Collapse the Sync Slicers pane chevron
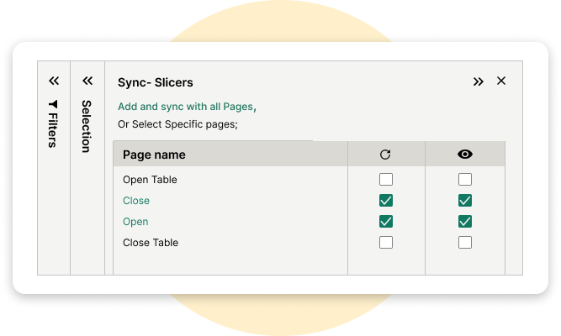 (479, 81)
